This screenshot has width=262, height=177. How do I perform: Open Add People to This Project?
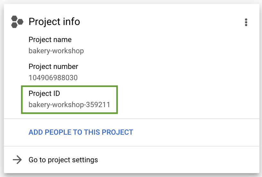[81, 132]
